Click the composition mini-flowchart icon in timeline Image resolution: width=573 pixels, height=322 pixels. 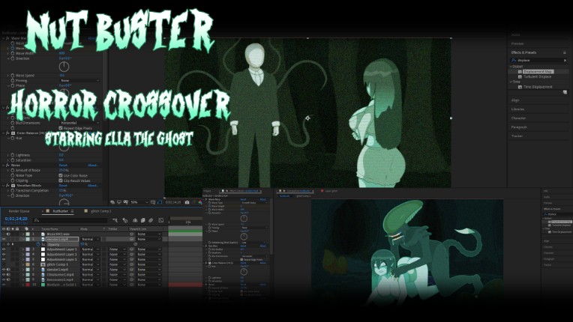[x=115, y=220]
